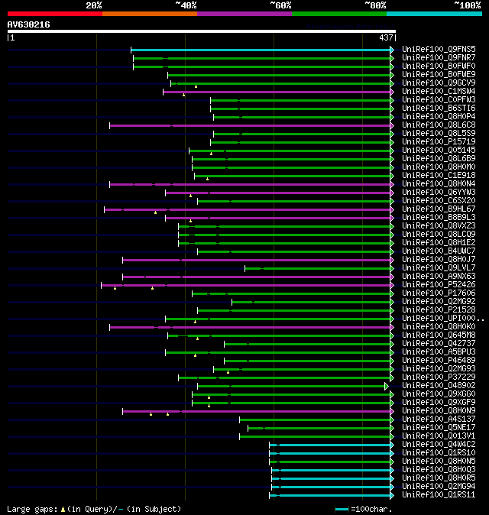The width and height of the screenshot is (489, 515).
Task: Click UniRef100_Q2MG92 label
Action: tap(439, 302)
